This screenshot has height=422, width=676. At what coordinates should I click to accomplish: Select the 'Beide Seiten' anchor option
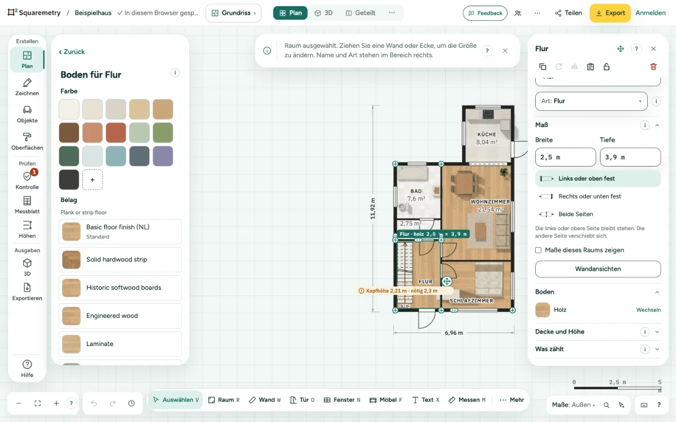[x=598, y=214]
